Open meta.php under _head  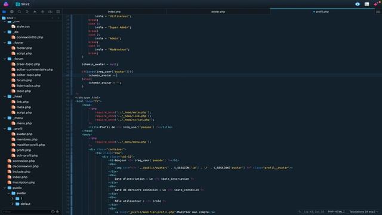[24, 107]
